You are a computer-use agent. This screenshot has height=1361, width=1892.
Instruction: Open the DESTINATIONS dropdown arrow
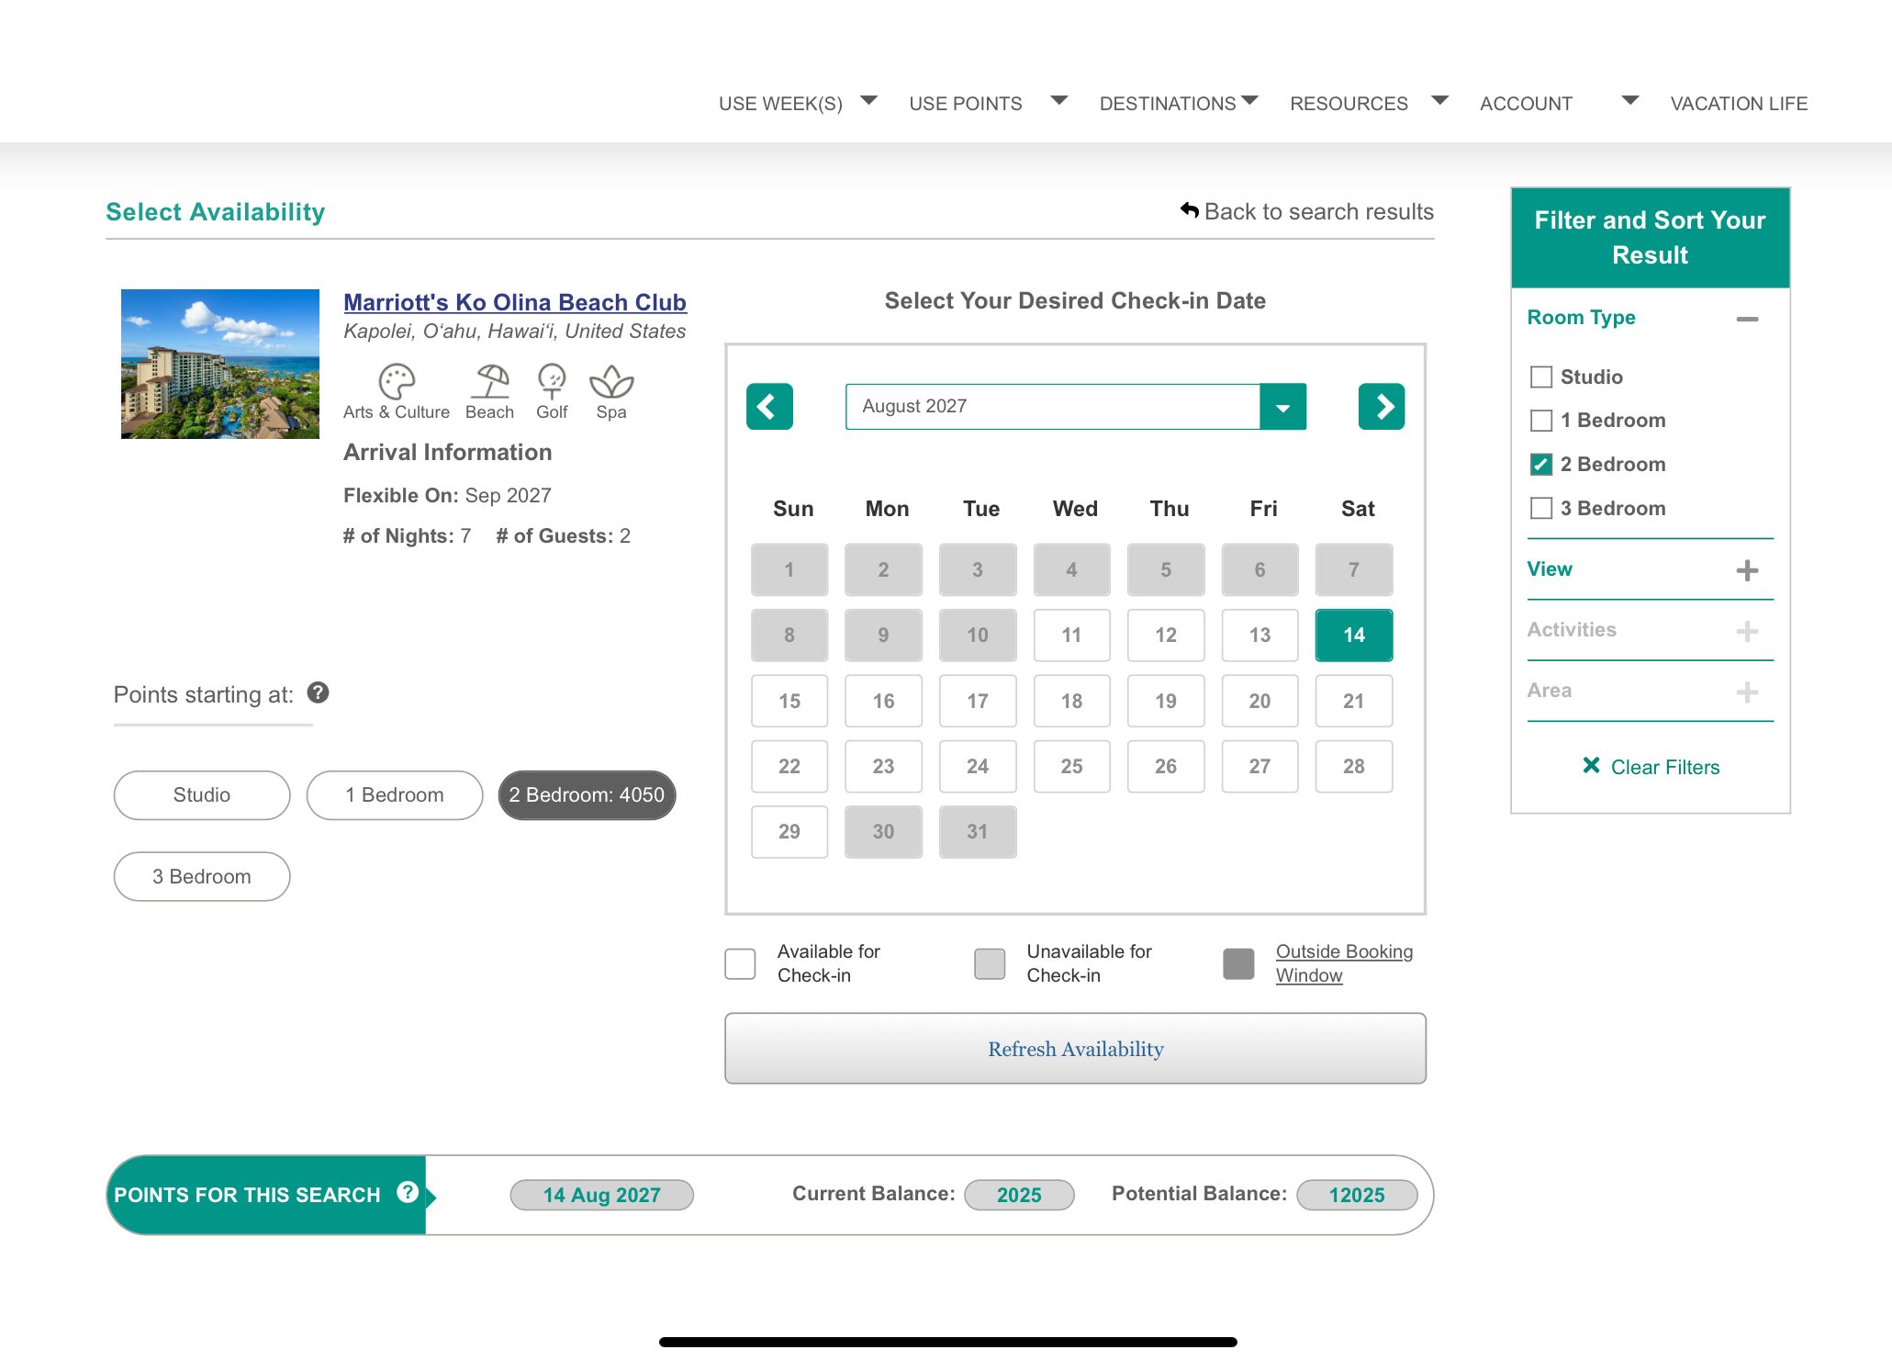[x=1249, y=100]
